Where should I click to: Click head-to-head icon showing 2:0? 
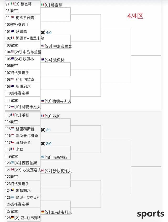coord(43,143)
